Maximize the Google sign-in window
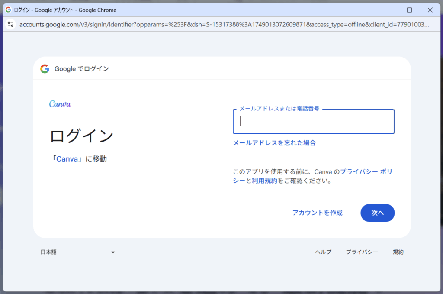The height and width of the screenshot is (294, 443). click(x=409, y=10)
